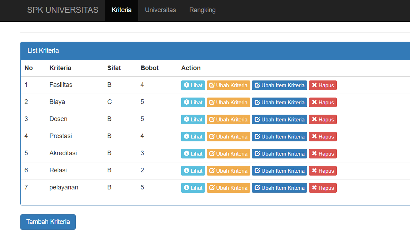Viewport: 410px width, 235px height.
Task: Click the edit icon on Ubah Item Kriteria for Biaya
Action: tap(257, 102)
